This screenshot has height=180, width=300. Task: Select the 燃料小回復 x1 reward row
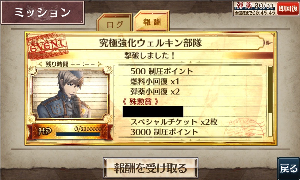(x=190, y=81)
